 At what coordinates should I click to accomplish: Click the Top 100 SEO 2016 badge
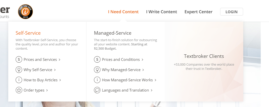[25, 11]
